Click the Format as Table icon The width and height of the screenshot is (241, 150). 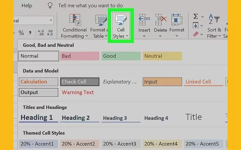pyautogui.click(x=101, y=20)
